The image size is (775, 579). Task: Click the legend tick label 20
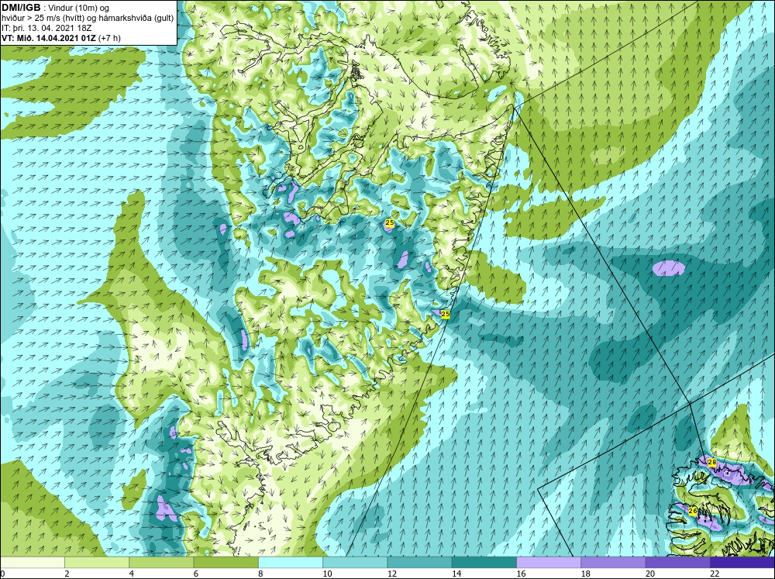(x=650, y=574)
